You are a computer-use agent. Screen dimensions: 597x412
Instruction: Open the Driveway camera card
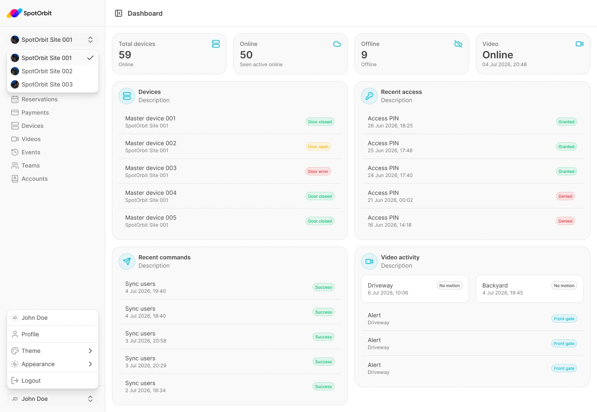point(415,289)
